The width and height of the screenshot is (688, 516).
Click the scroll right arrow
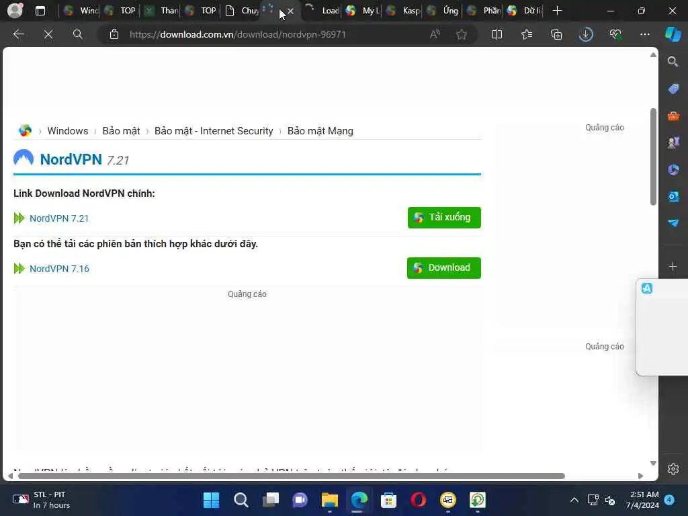[x=640, y=476]
